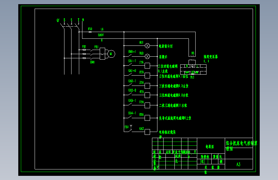Click the FU2 fuse symbol
Screen dimensions: 278x180
(x=90, y=32)
